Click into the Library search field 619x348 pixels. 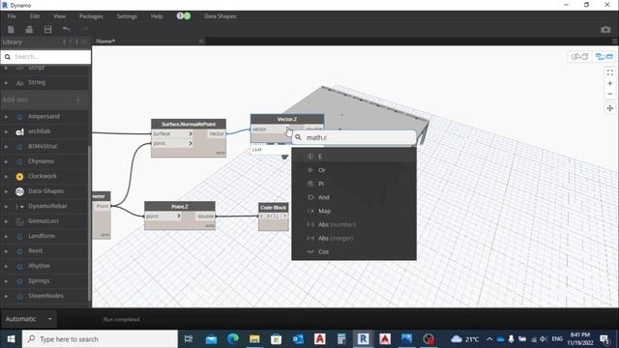click(45, 57)
